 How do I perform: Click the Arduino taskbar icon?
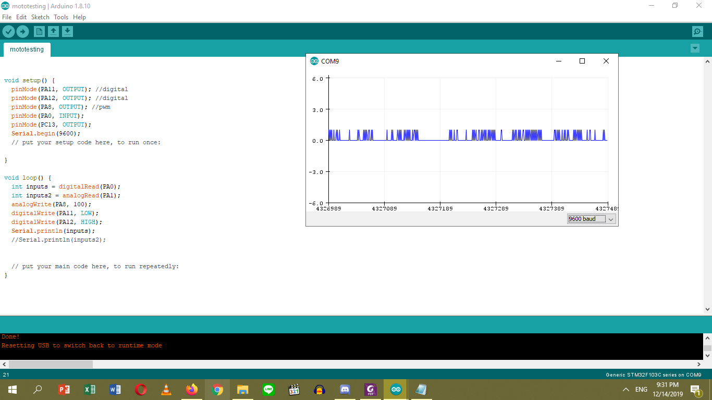pos(396,390)
